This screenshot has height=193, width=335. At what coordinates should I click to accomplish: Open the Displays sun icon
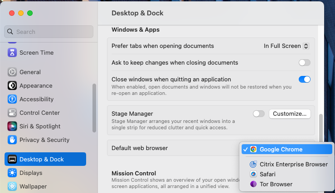(12, 173)
